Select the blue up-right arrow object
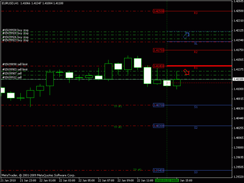The image size is (244, 183). pyautogui.click(x=186, y=36)
